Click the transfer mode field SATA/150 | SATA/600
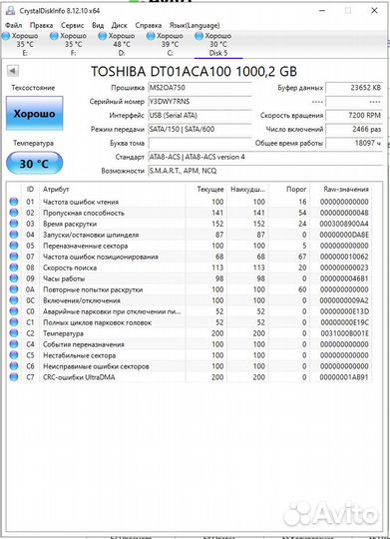This screenshot has height=539, width=390. coord(199,129)
